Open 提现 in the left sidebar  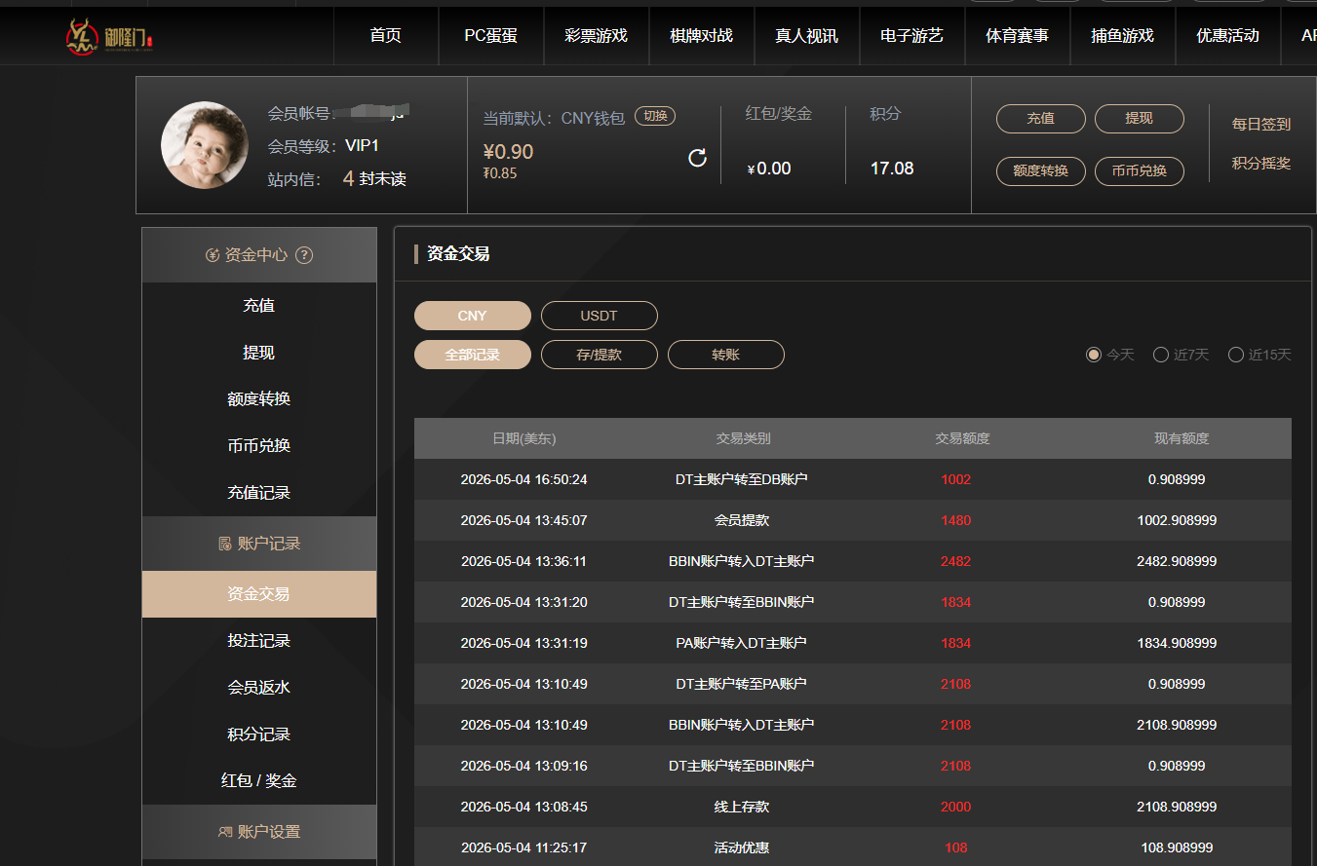point(259,353)
